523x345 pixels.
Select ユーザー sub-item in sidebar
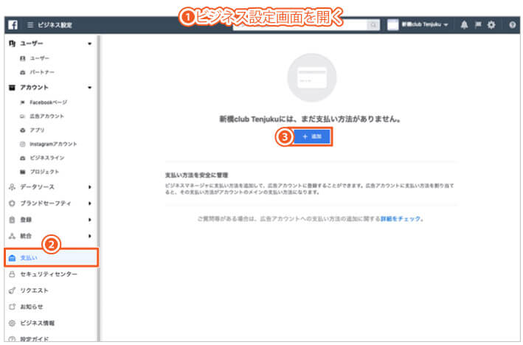[39, 58]
